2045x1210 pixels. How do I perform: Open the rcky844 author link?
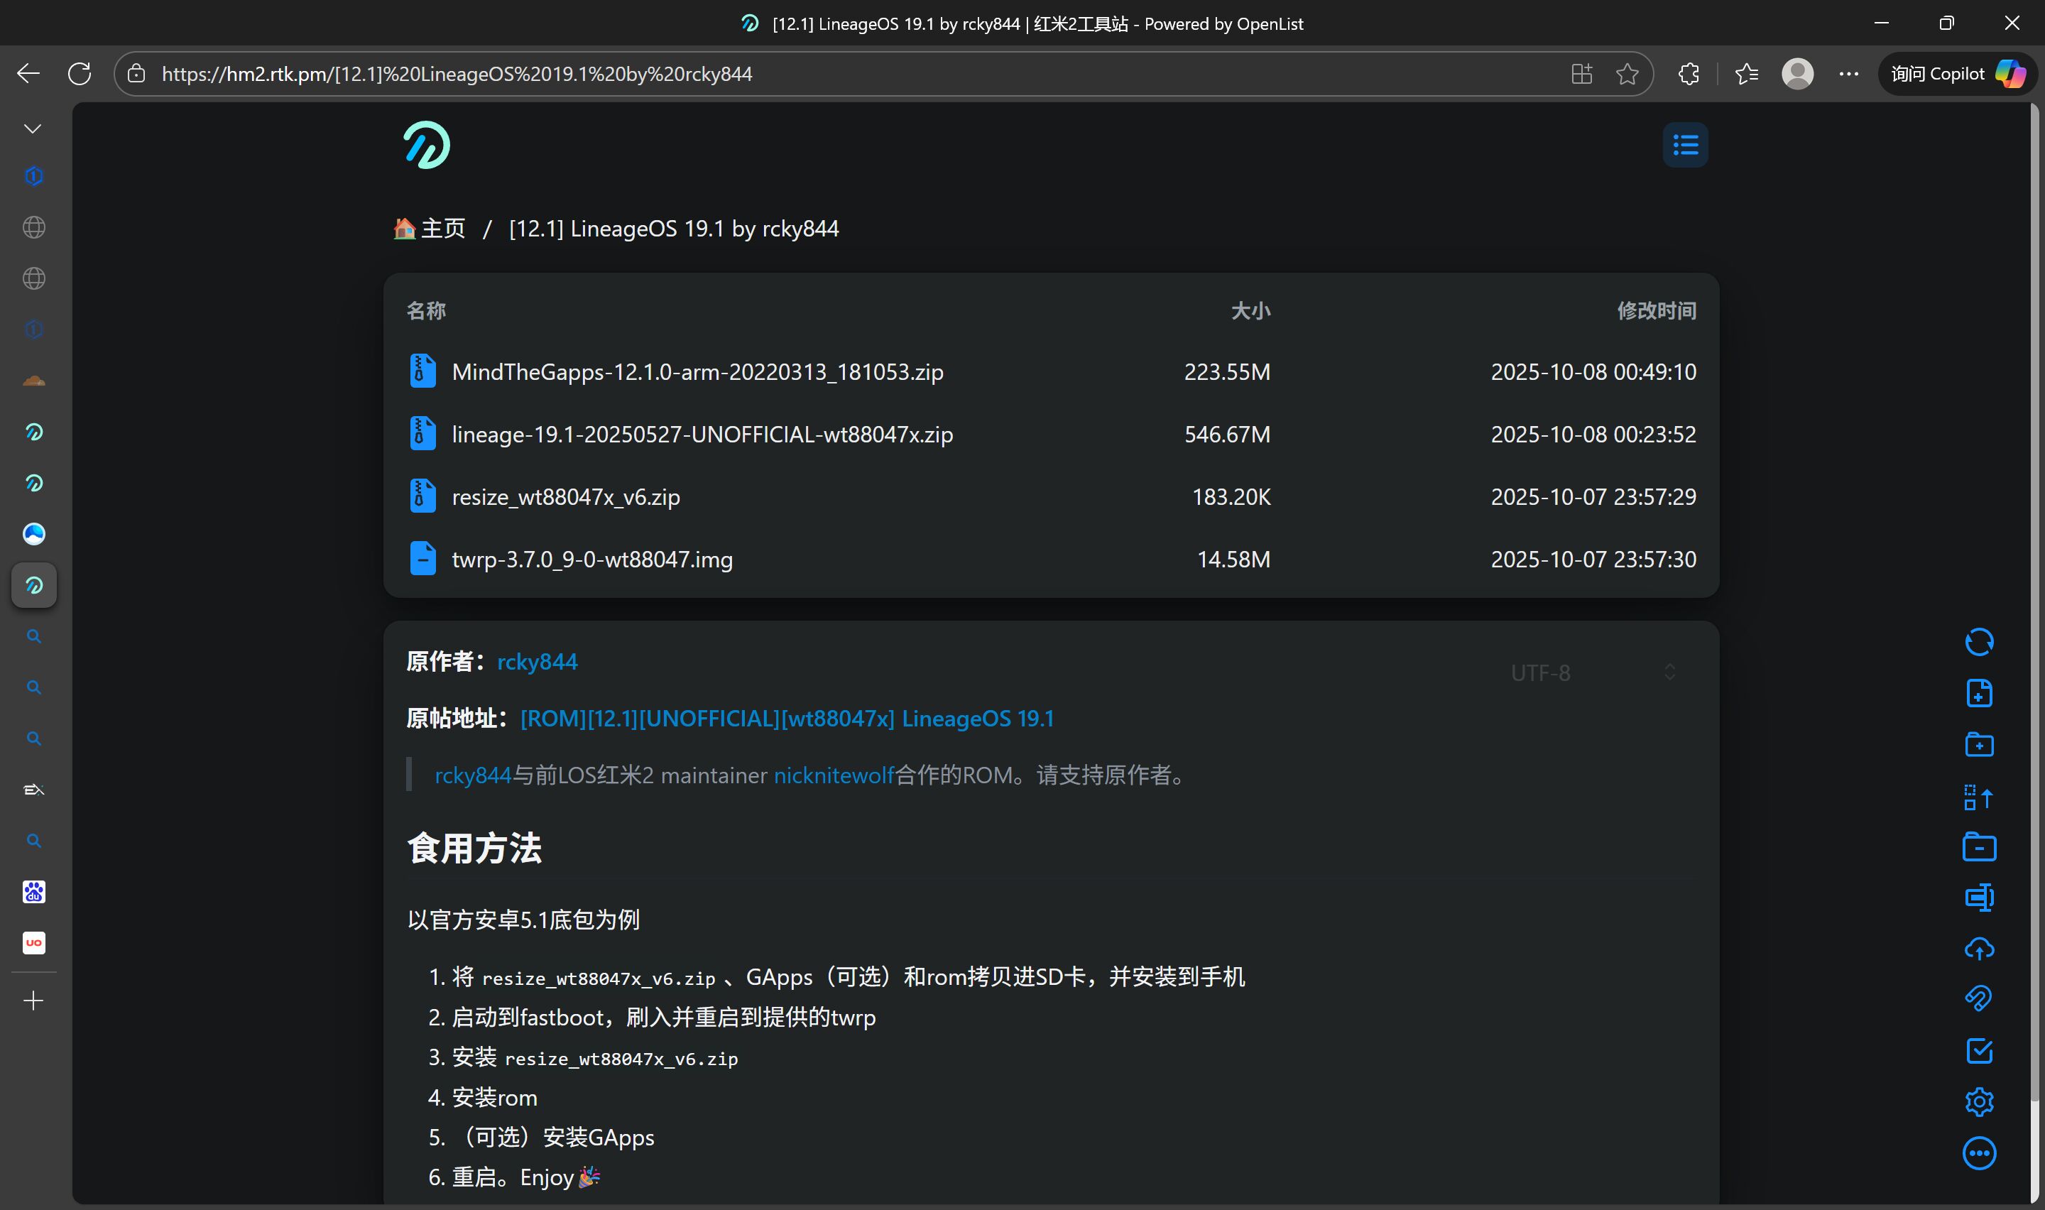tap(537, 661)
